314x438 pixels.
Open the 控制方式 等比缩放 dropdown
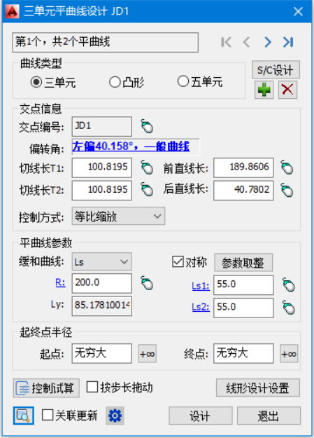[118, 217]
